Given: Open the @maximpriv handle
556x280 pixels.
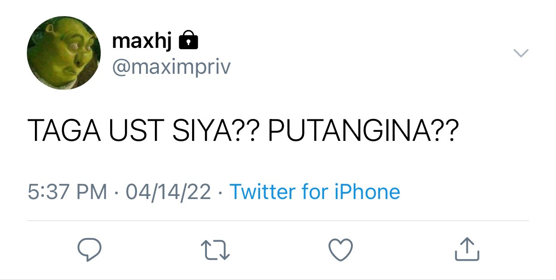Looking at the screenshot, I should click(171, 68).
